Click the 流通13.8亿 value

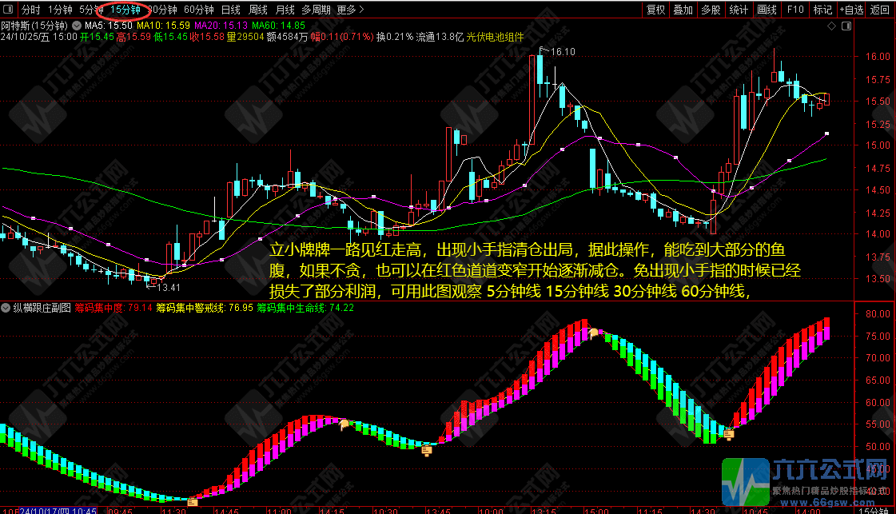point(440,37)
